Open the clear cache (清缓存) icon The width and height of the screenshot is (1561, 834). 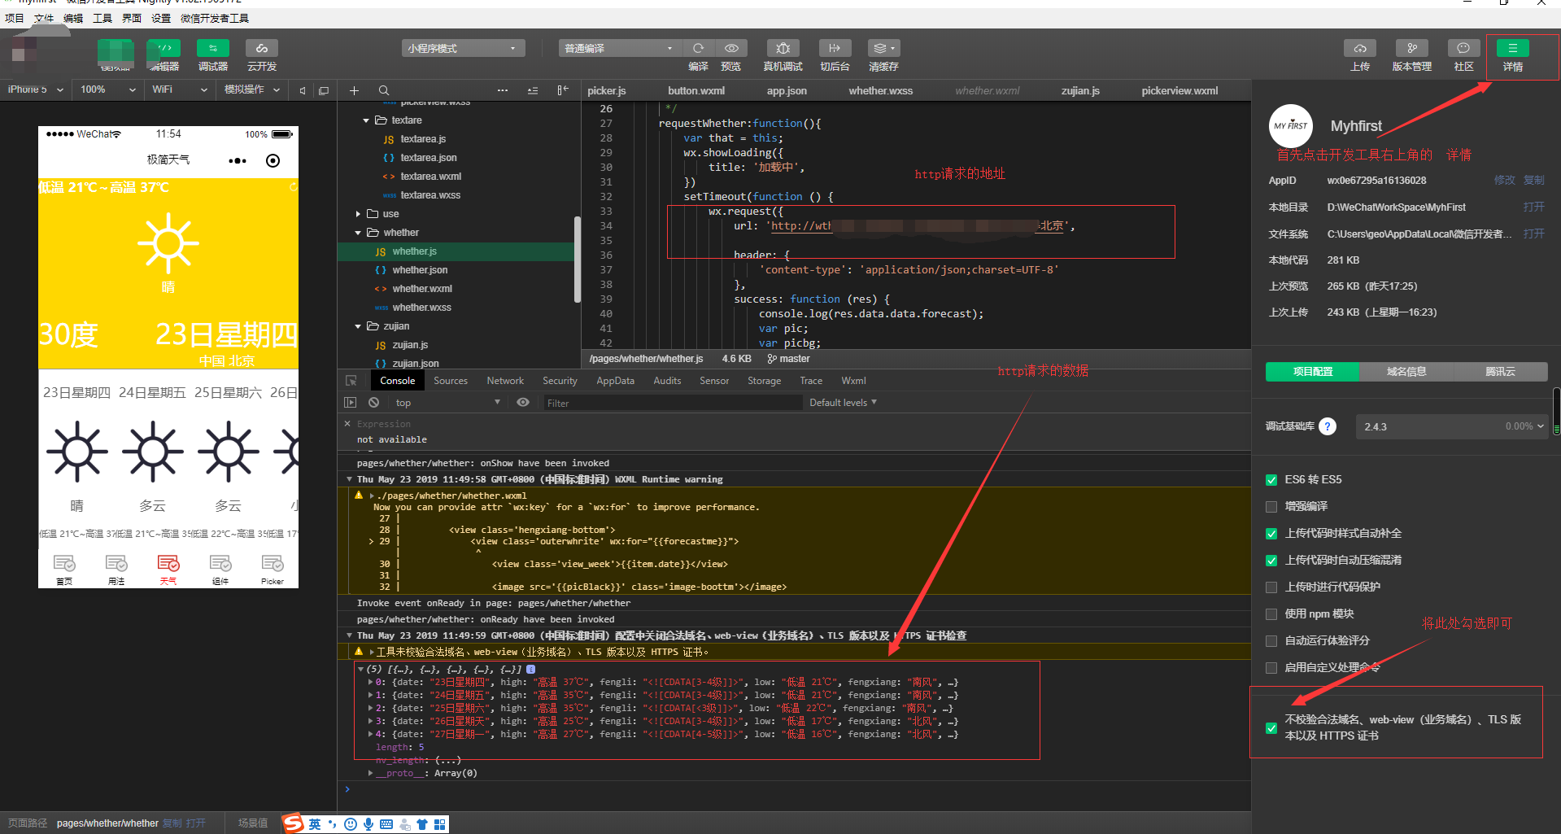pyautogui.click(x=883, y=48)
